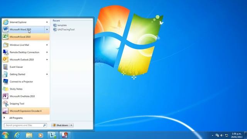
Task: Select the Snipping Tool label
Action: pyautogui.click(x=17, y=103)
